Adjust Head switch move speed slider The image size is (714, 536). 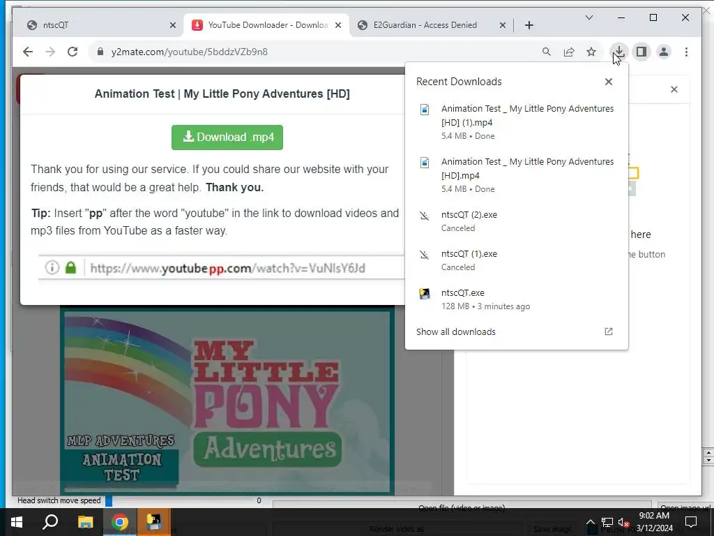coord(109,500)
